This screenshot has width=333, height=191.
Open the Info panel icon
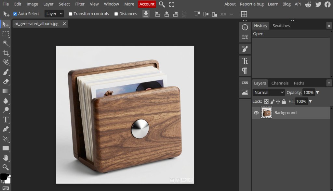[245, 27]
